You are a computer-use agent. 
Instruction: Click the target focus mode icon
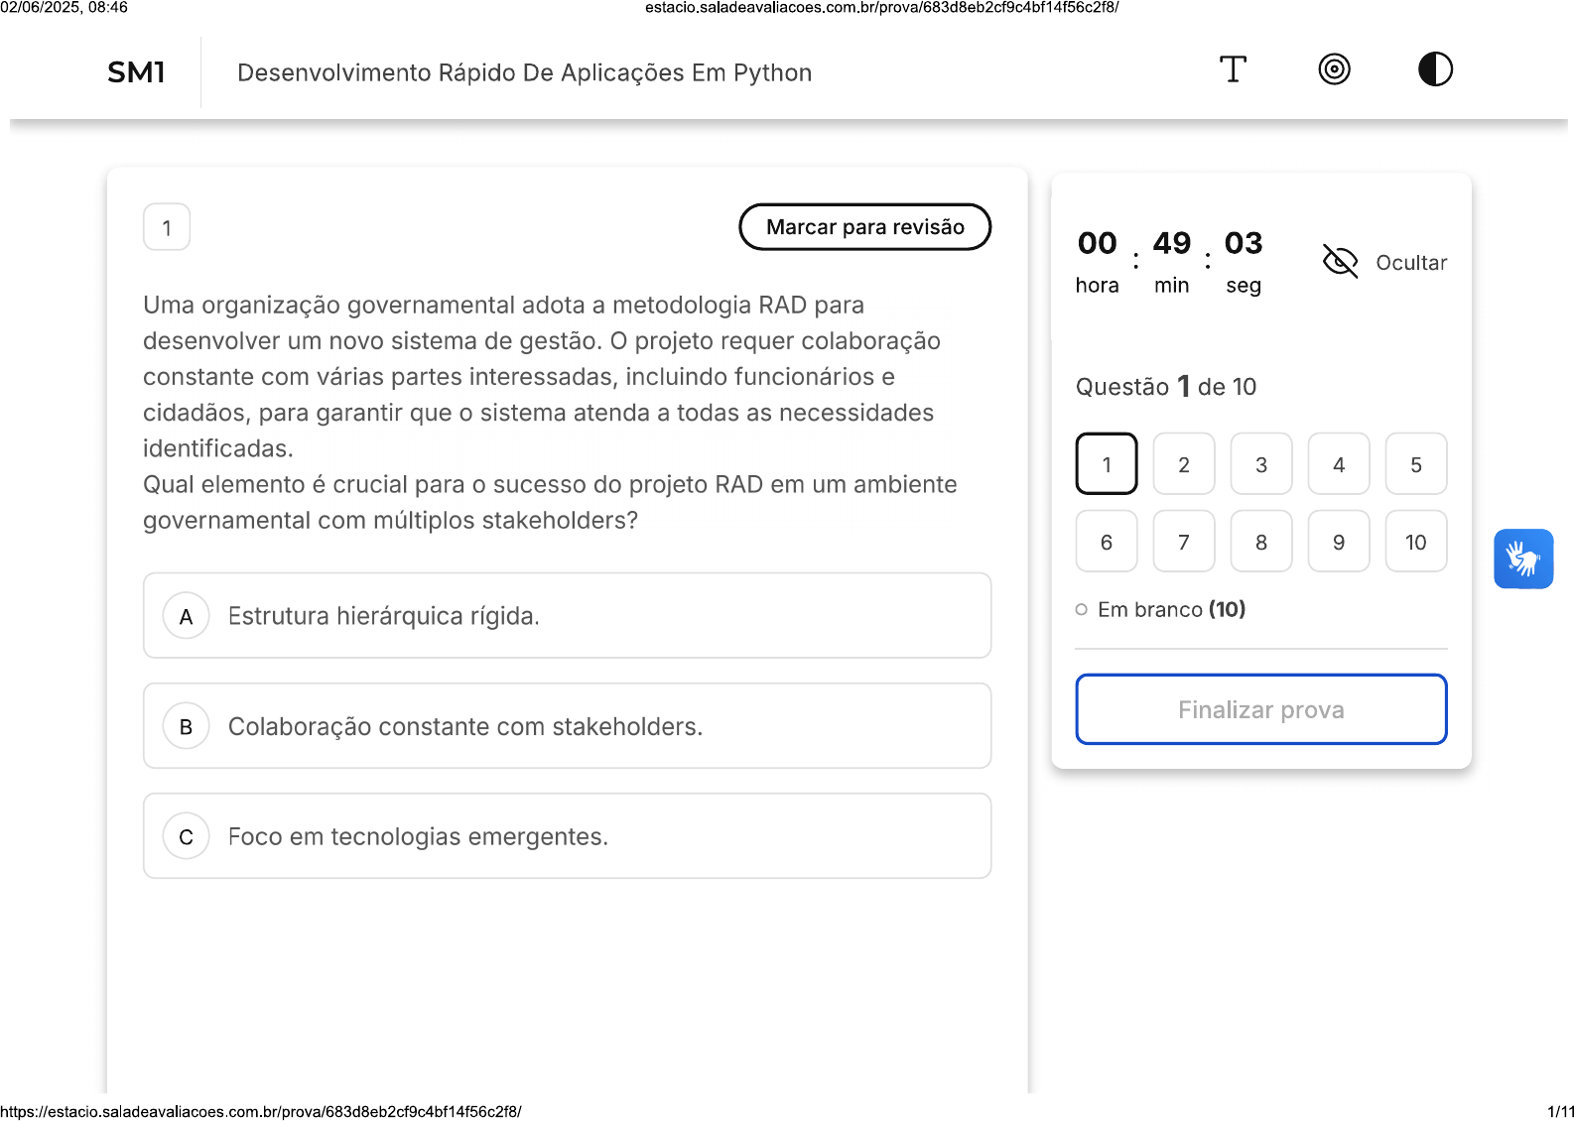click(x=1334, y=69)
